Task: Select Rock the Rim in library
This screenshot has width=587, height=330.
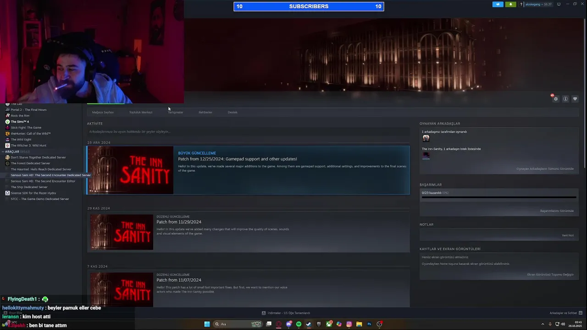Action: click(20, 116)
